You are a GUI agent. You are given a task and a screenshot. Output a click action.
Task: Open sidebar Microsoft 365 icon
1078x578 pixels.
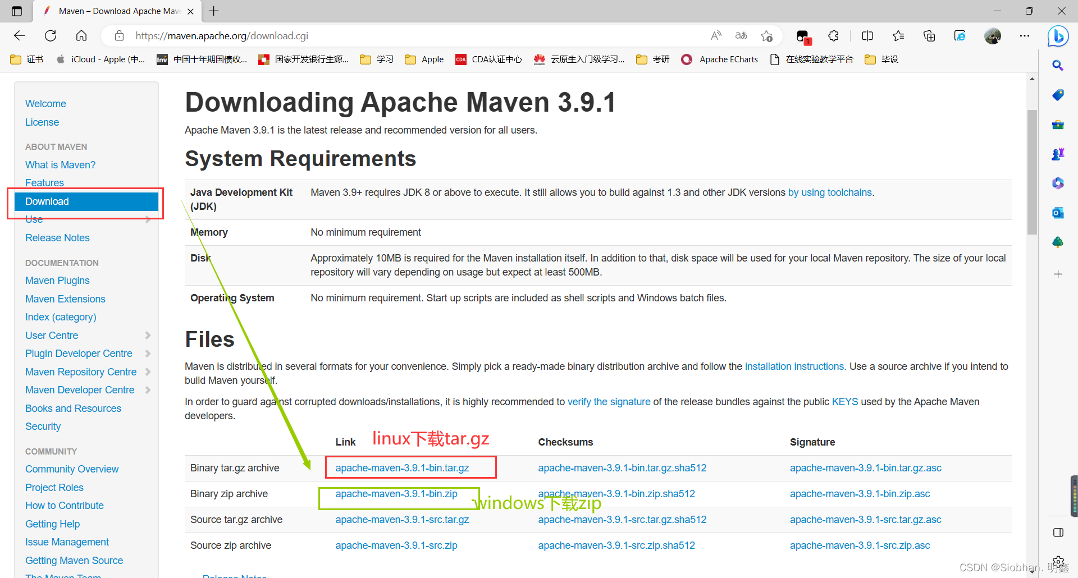click(1058, 183)
